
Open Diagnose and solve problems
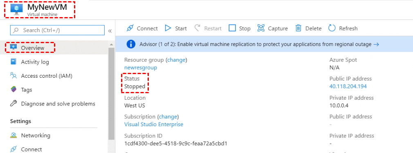(x=53, y=103)
